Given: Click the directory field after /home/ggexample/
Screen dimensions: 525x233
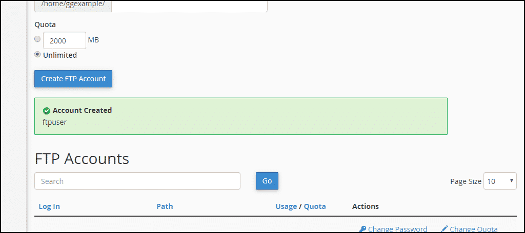Looking at the screenshot, I should click(x=189, y=6).
